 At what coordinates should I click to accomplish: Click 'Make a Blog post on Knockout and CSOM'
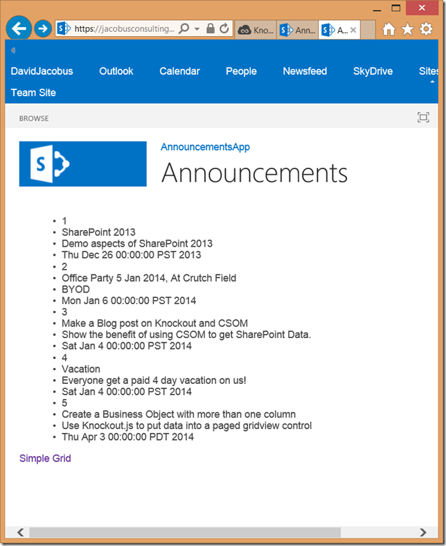coord(154,323)
